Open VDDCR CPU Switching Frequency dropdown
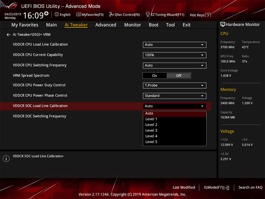 click(174, 66)
